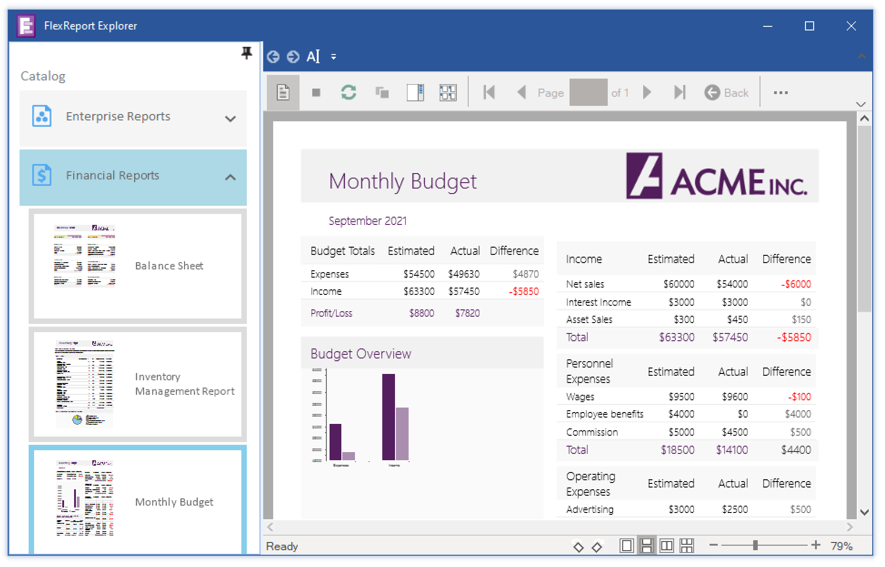
Task: Click the next page arrow
Action: 647,93
